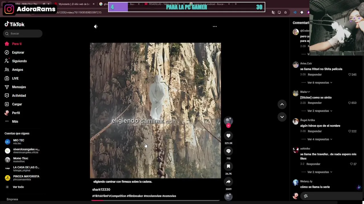This screenshot has width=364, height=204.
Task: Reply to Ángel Artika via Responder
Action: click(x=315, y=131)
